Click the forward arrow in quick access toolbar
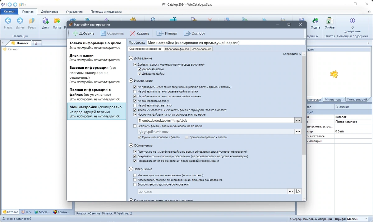Screen dimensions: 373x222 (x=15, y=4)
